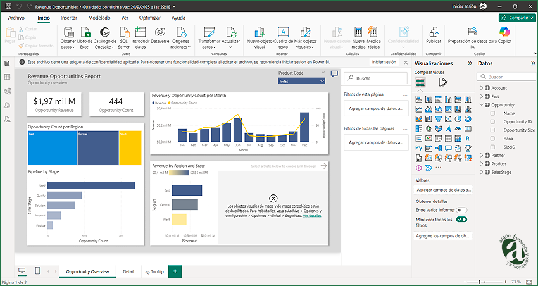Open the Obtener datos button
This screenshot has height=286, width=538.
click(x=68, y=38)
